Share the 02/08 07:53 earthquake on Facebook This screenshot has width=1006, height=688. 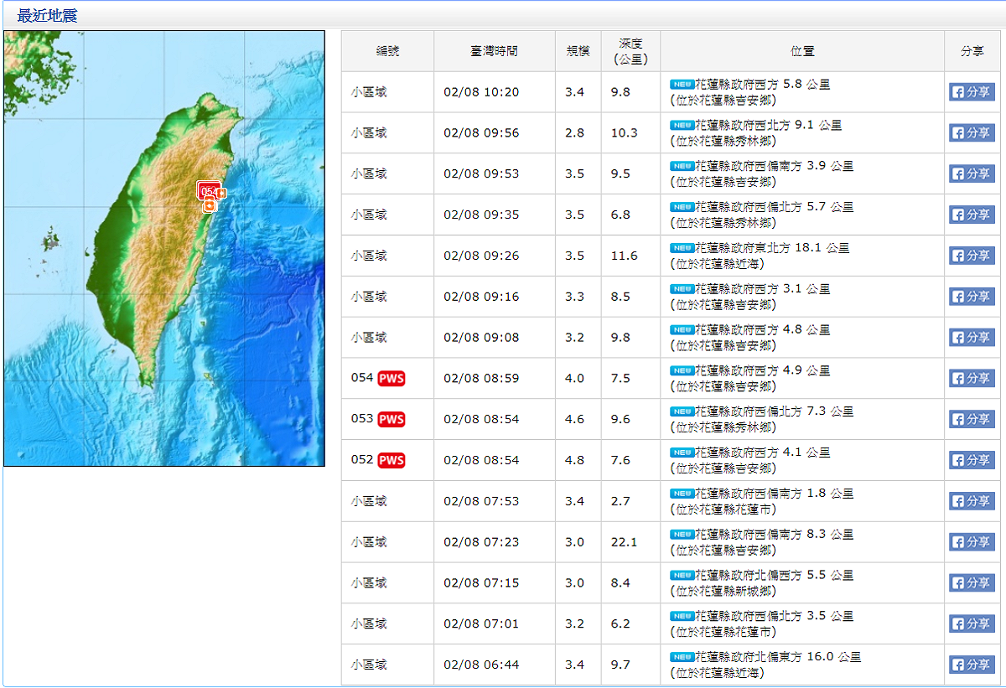coord(972,501)
